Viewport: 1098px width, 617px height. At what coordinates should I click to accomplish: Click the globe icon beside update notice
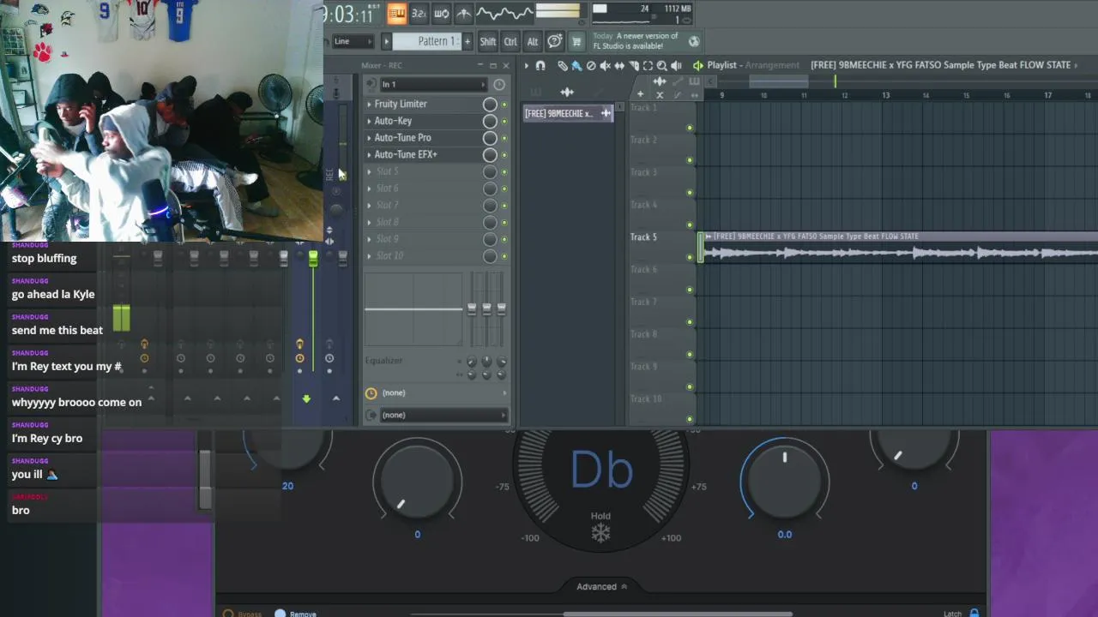click(x=694, y=41)
